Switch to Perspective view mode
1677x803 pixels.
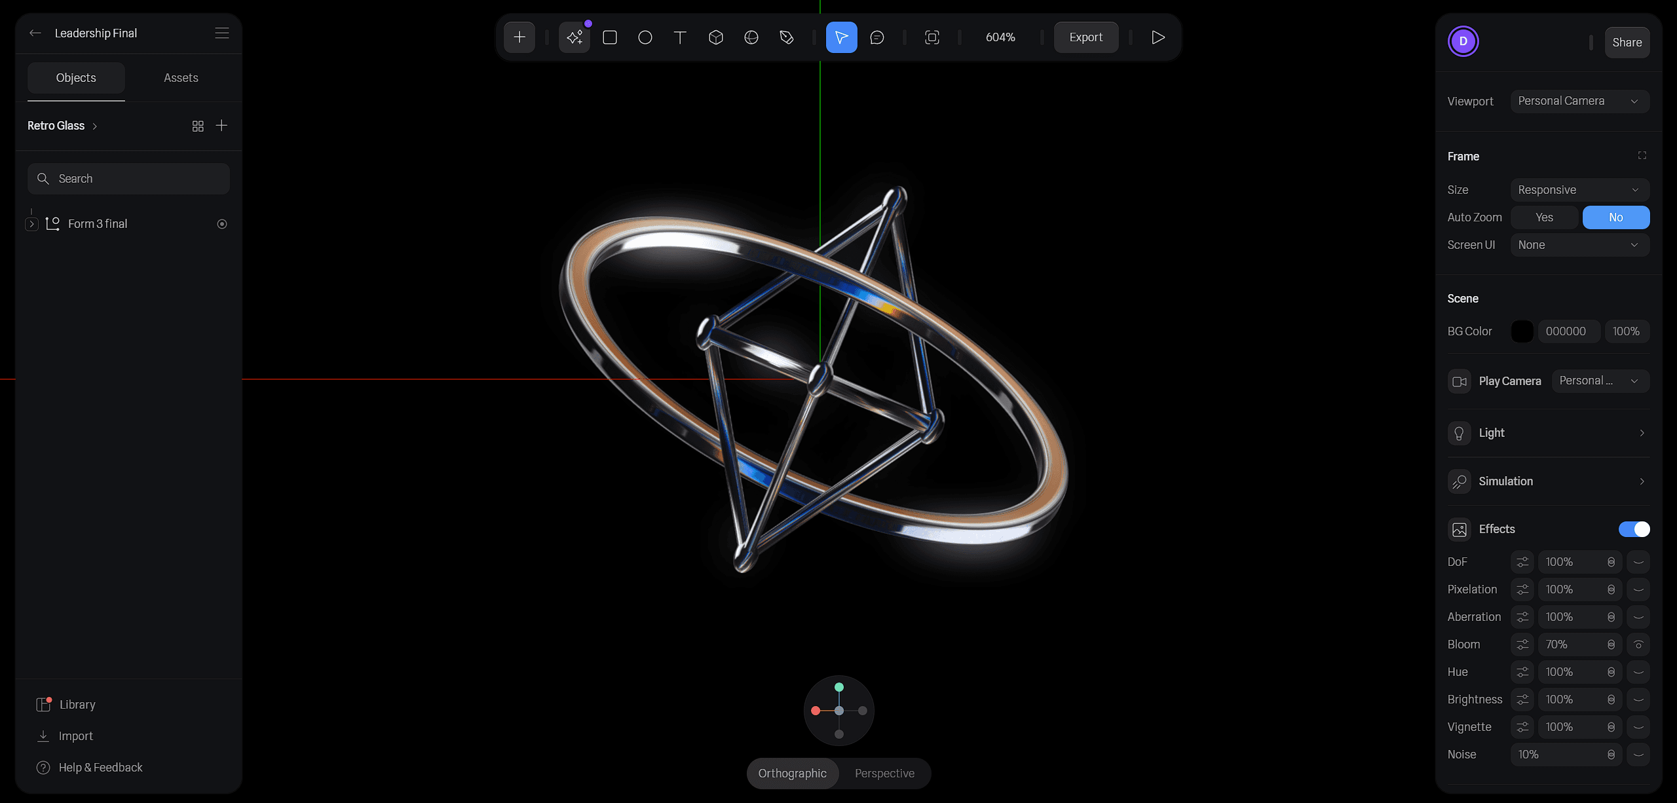pos(884,774)
